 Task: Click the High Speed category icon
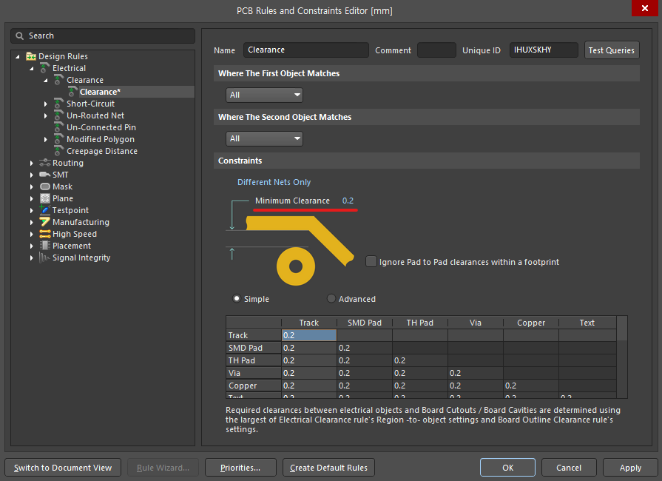click(45, 234)
